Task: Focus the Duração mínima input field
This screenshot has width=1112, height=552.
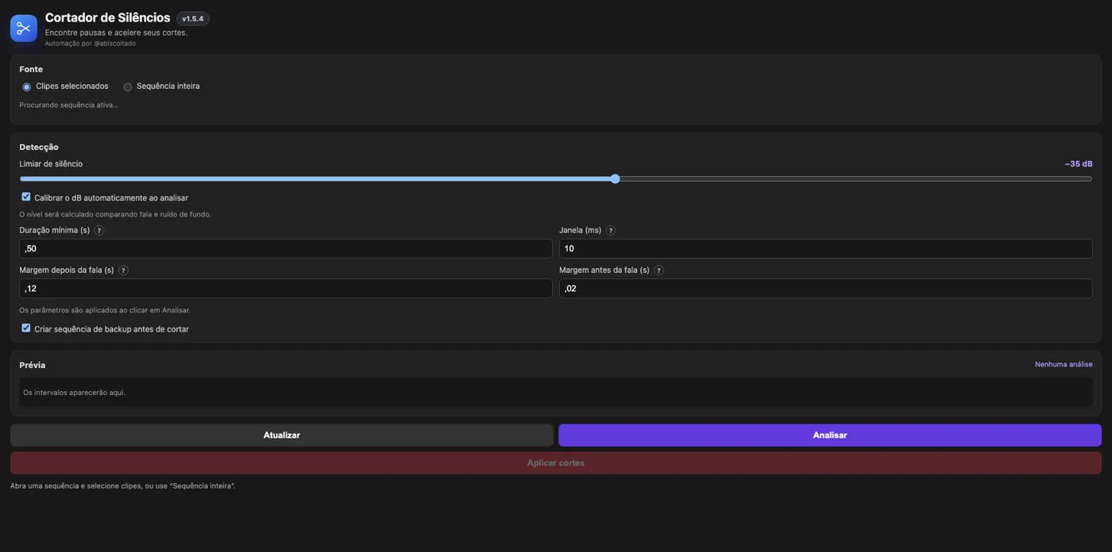Action: (x=286, y=249)
